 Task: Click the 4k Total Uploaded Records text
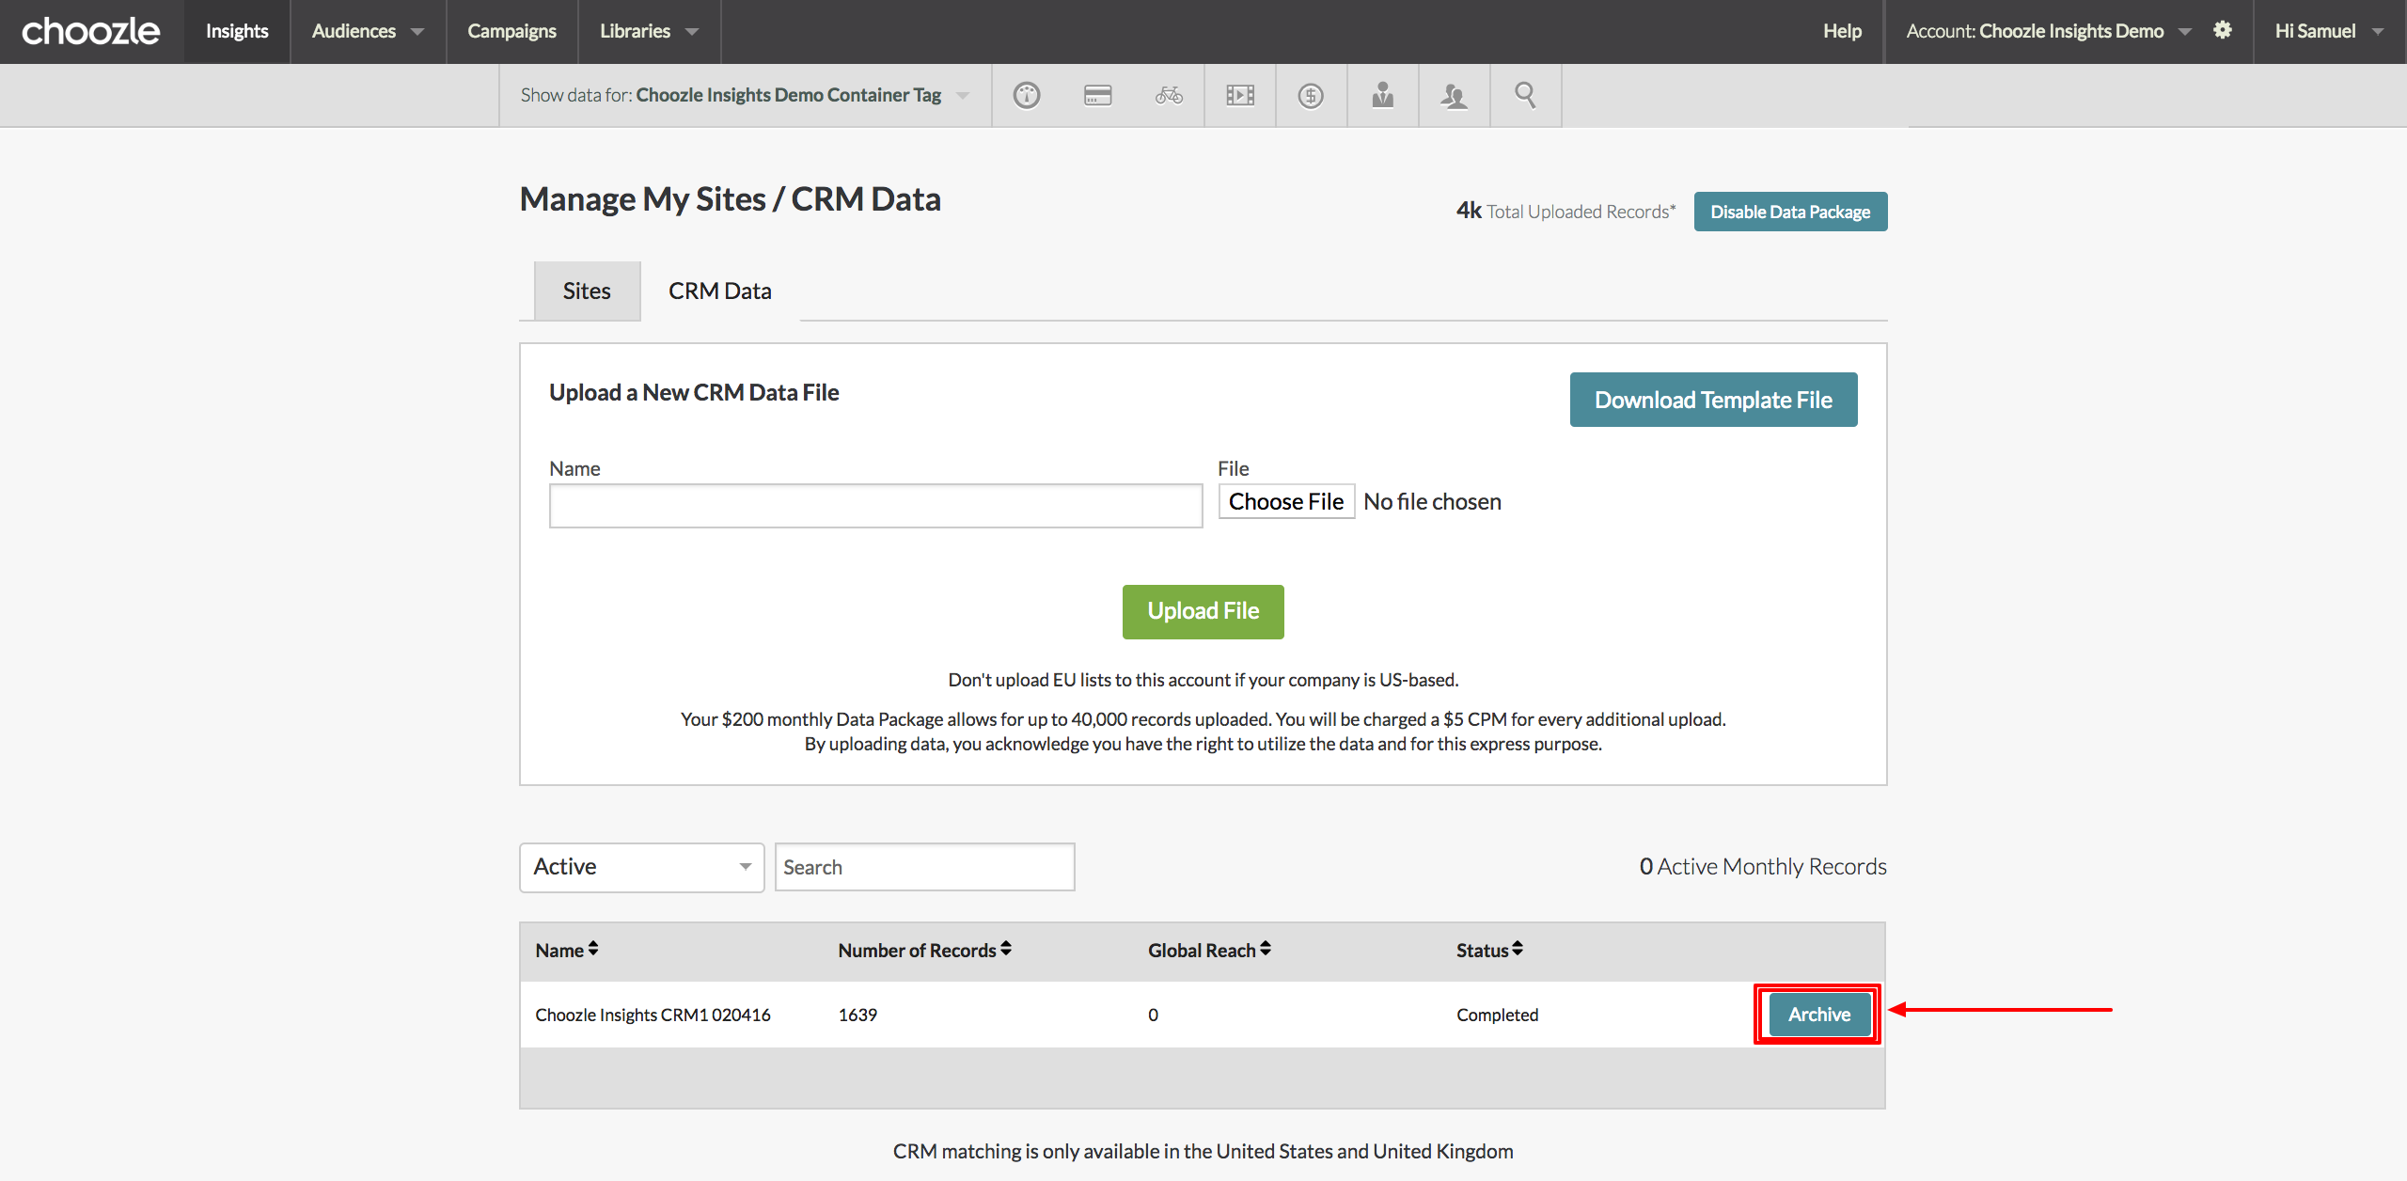(1565, 212)
